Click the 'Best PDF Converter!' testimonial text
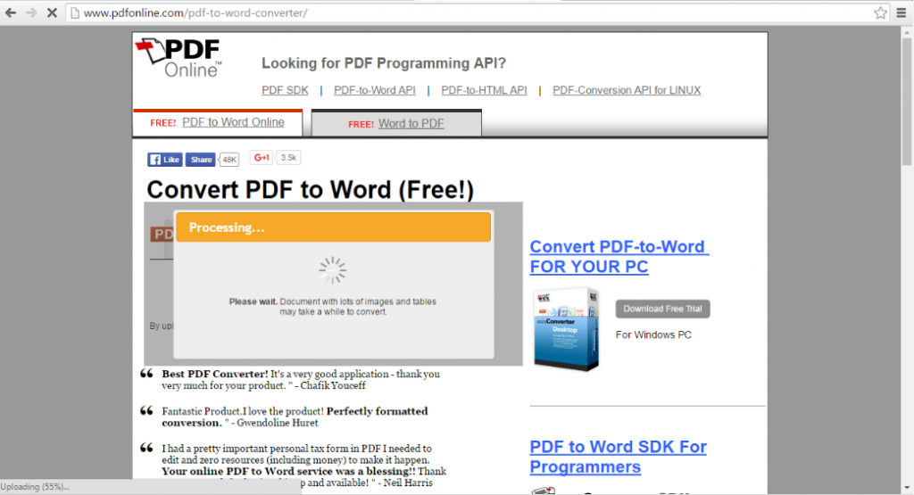The image size is (914, 495). click(x=301, y=380)
